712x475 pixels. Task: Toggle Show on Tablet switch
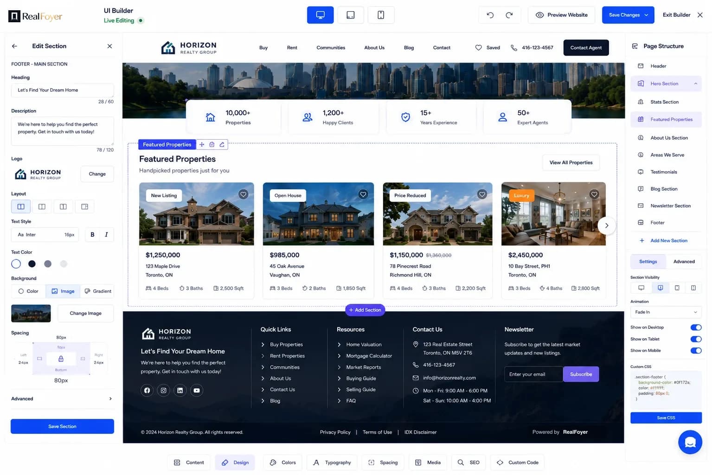click(x=696, y=339)
